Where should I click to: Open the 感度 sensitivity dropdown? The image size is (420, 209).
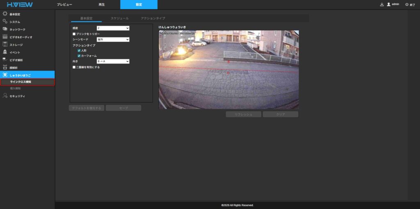113,28
